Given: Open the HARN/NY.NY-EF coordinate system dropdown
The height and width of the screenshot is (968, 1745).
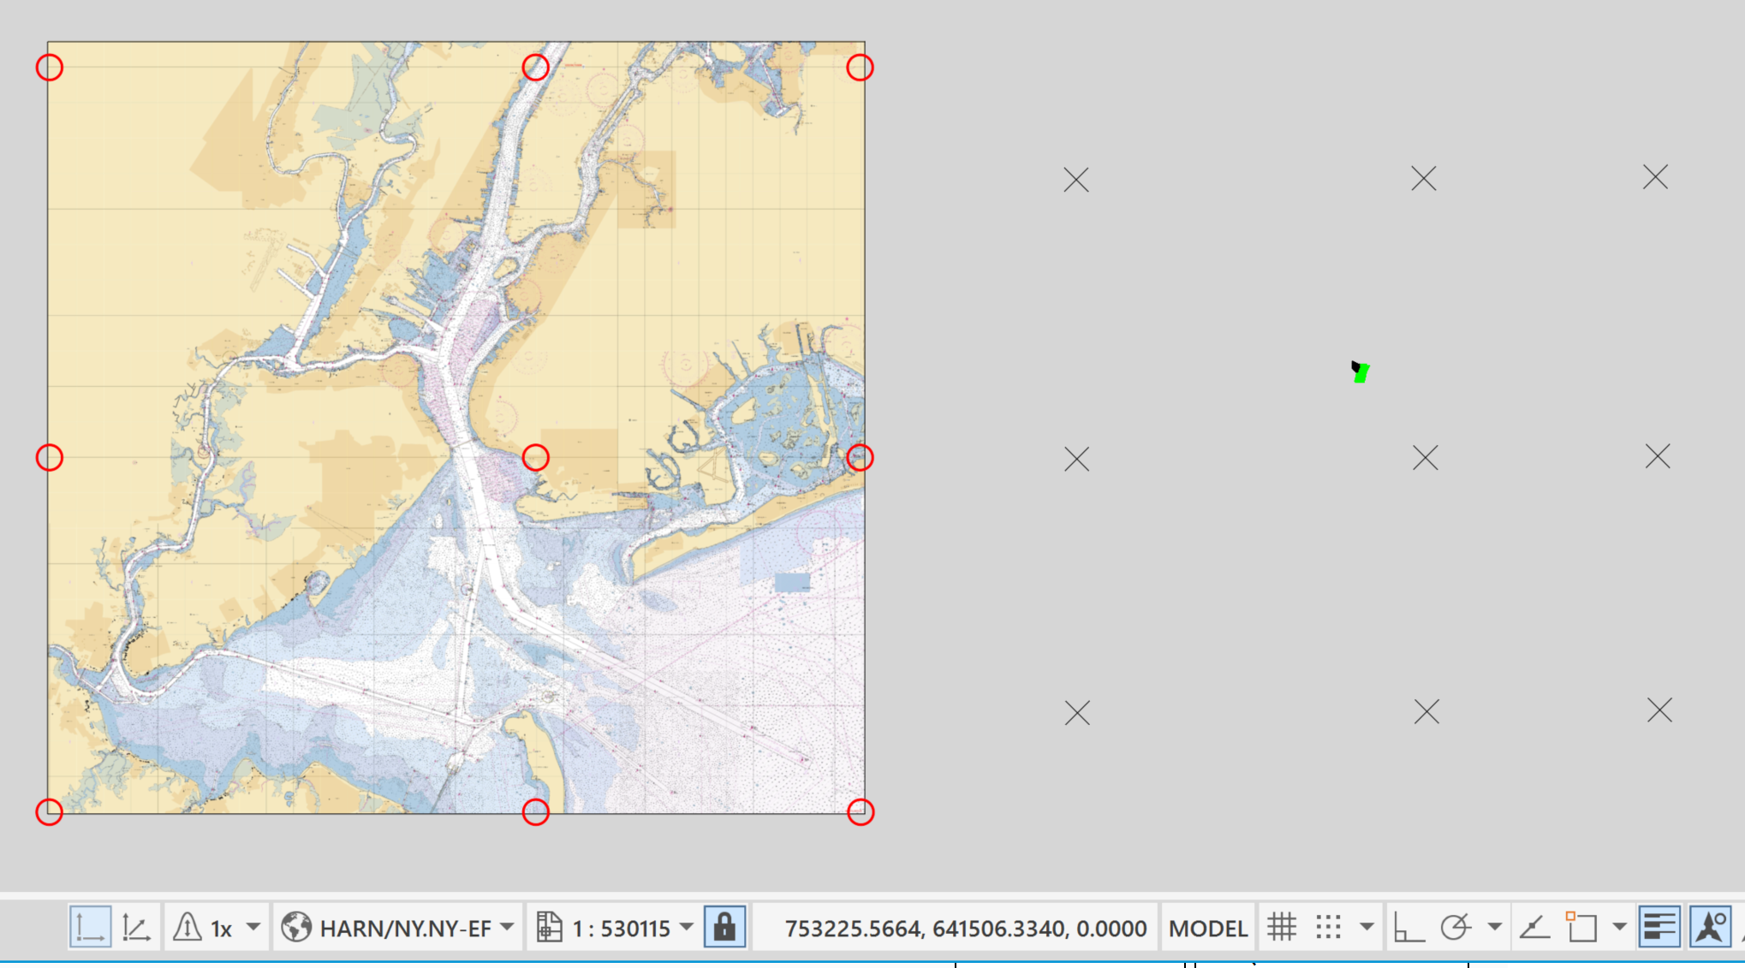Looking at the screenshot, I should [507, 927].
